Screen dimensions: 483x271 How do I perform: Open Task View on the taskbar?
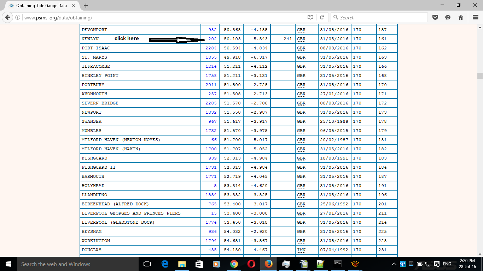(147, 264)
